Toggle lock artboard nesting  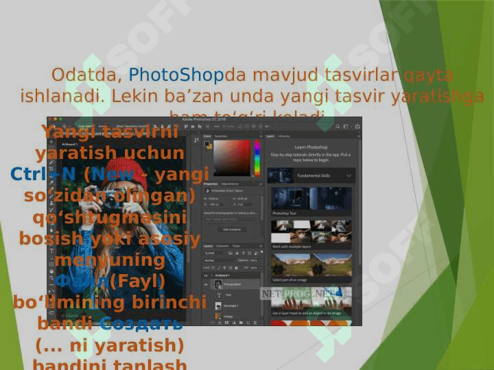pos(231,268)
